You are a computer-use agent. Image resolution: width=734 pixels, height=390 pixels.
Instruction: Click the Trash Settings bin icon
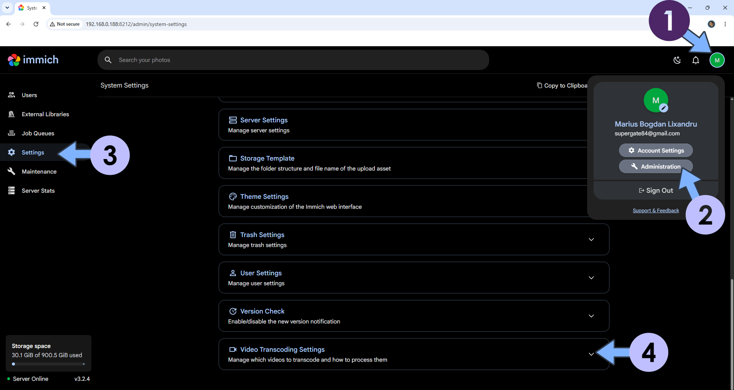pyautogui.click(x=233, y=235)
